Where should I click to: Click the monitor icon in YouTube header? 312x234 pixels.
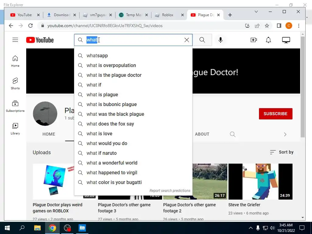click(286, 40)
